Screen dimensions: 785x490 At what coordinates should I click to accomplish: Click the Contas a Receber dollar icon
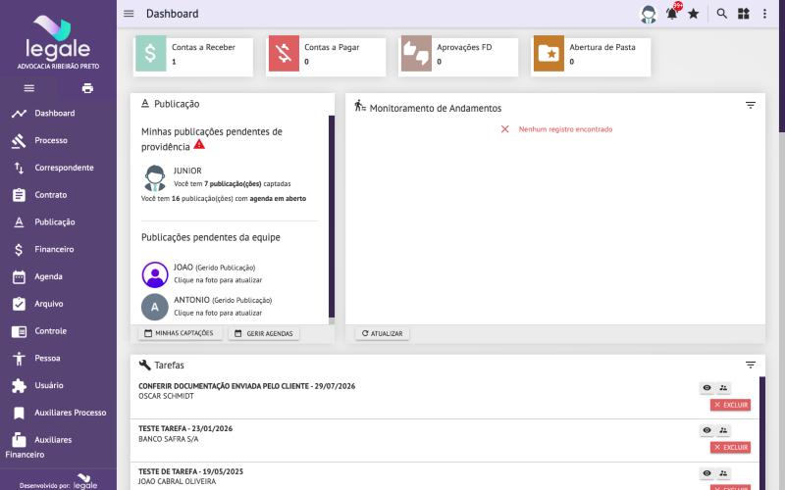[x=151, y=54]
